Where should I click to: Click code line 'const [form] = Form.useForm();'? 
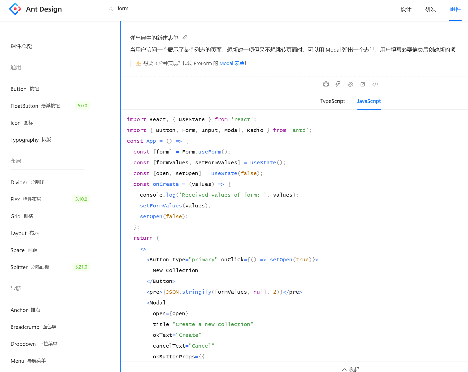pyautogui.click(x=182, y=152)
